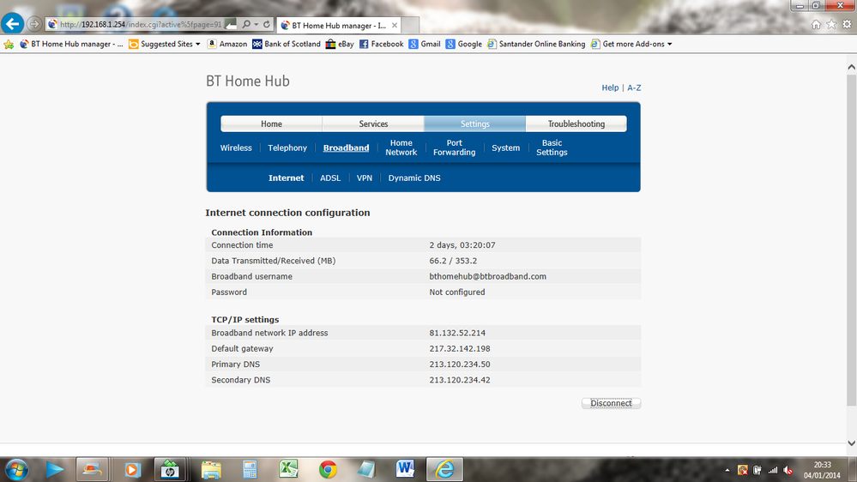Screen dimensions: 857x482
Task: Open the Basic Settings section
Action: pyautogui.click(x=552, y=148)
